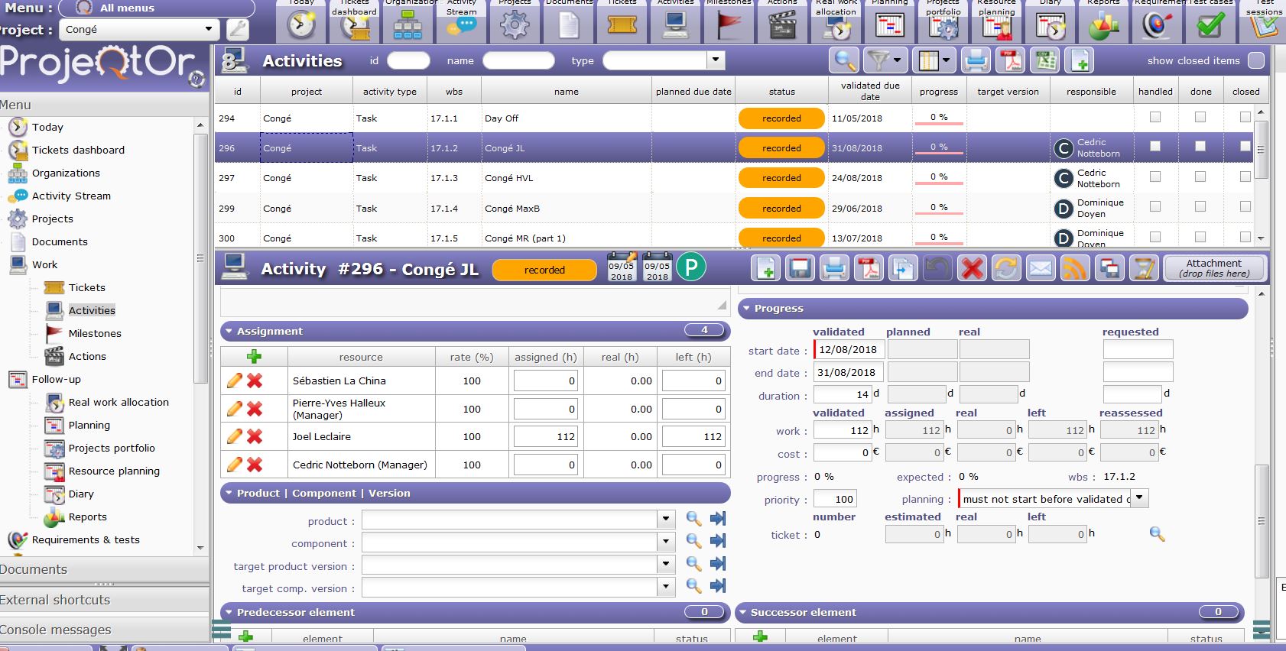Print the activities list with printer icon

pos(975,60)
